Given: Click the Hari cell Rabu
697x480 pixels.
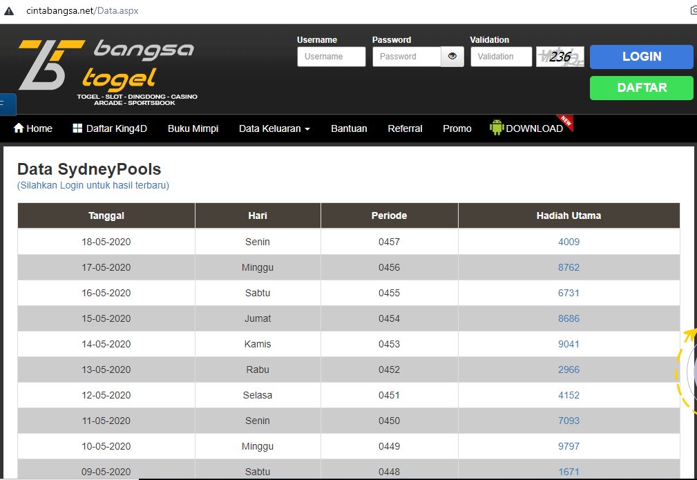Looking at the screenshot, I should pyautogui.click(x=258, y=369).
